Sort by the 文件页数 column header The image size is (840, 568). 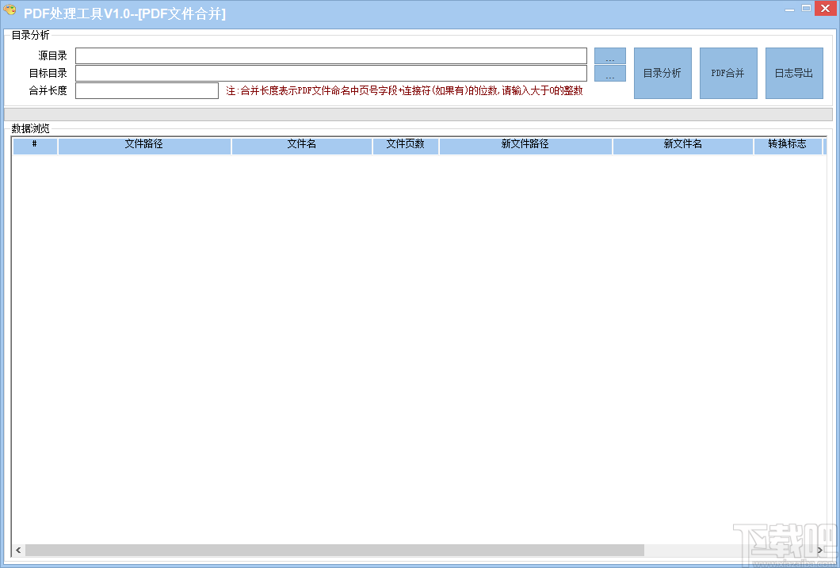405,145
